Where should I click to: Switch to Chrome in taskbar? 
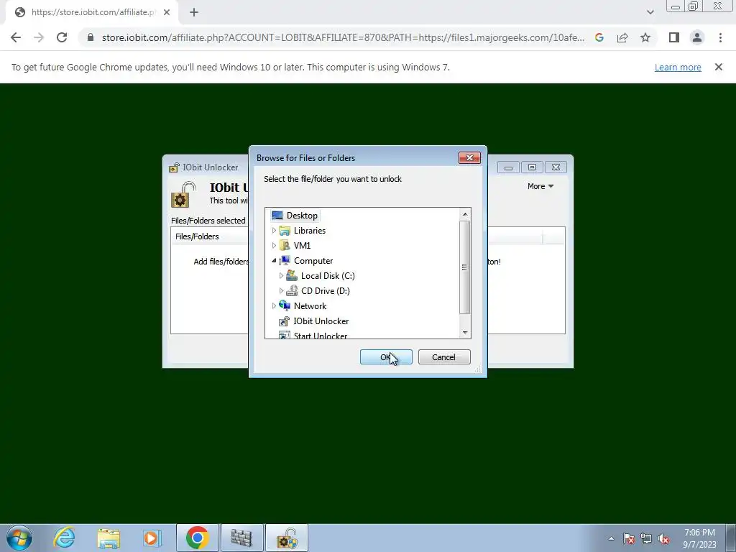[x=198, y=538]
